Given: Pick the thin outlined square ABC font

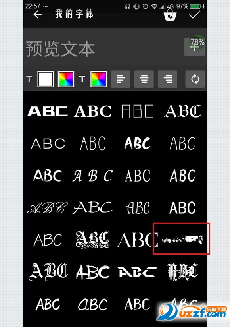Looking at the screenshot, I should pyautogui.click(x=137, y=111).
